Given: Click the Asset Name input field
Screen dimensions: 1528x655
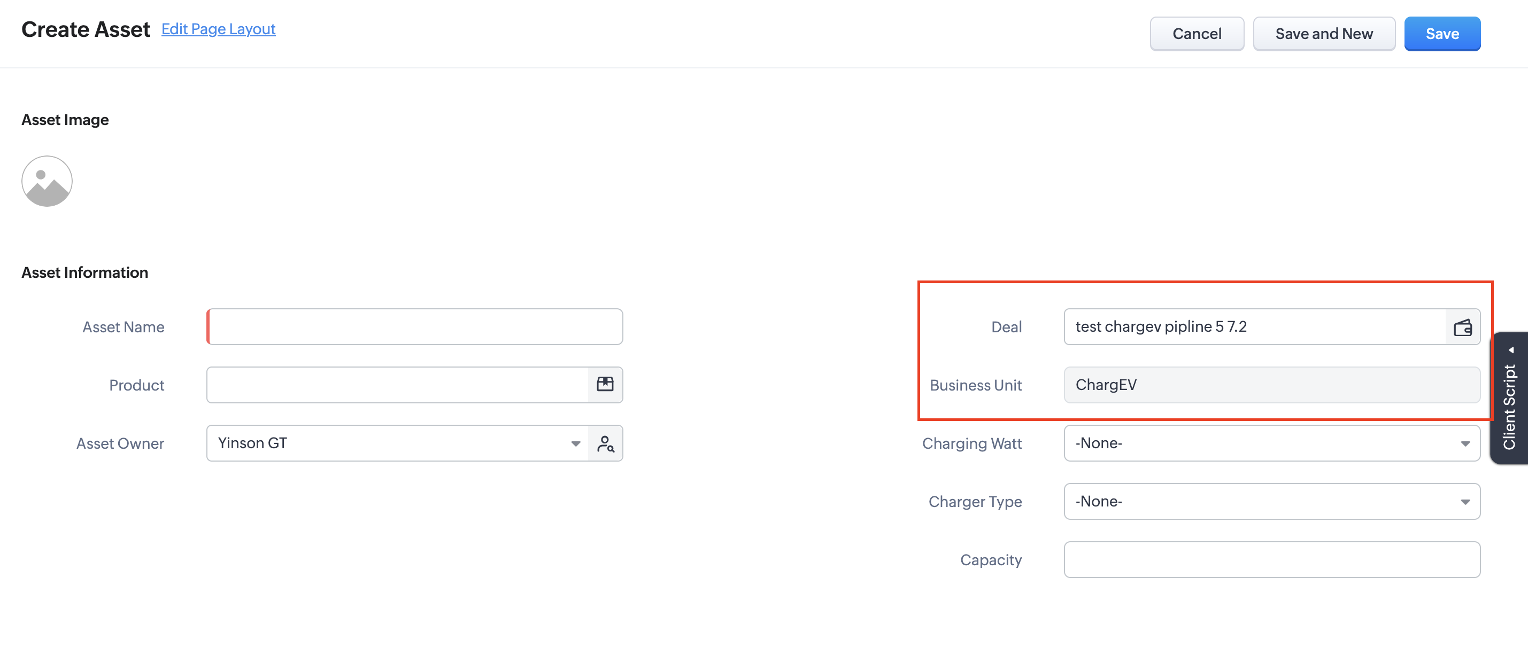Looking at the screenshot, I should [x=415, y=326].
